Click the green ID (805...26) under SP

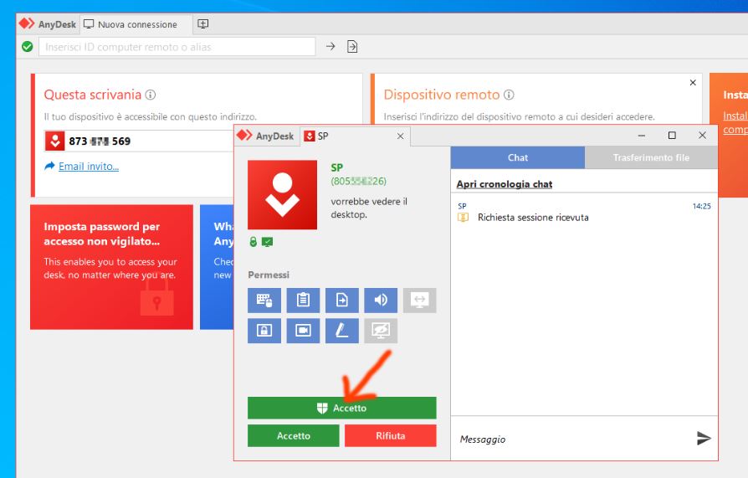[x=359, y=181]
